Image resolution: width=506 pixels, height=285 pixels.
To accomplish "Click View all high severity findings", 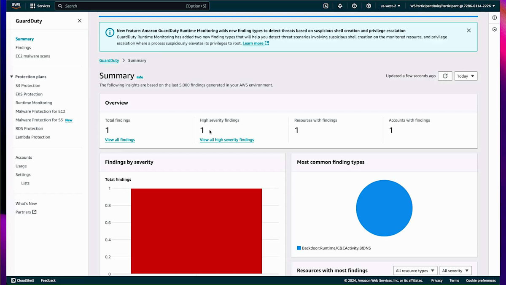I will (227, 140).
